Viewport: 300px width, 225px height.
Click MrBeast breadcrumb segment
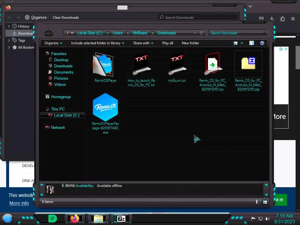140,33
